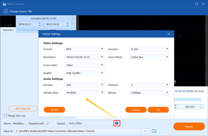Image resolution: width=208 pixels, height=136 pixels.
Task: Toggle Merge into one checkbox
Action: (6, 116)
